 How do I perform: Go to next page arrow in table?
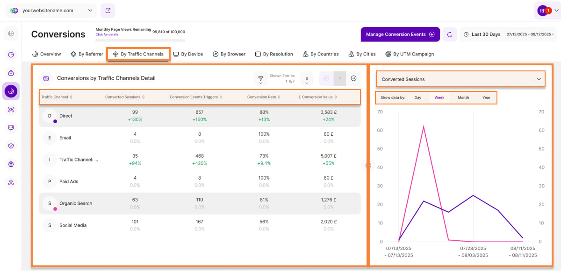(x=353, y=78)
